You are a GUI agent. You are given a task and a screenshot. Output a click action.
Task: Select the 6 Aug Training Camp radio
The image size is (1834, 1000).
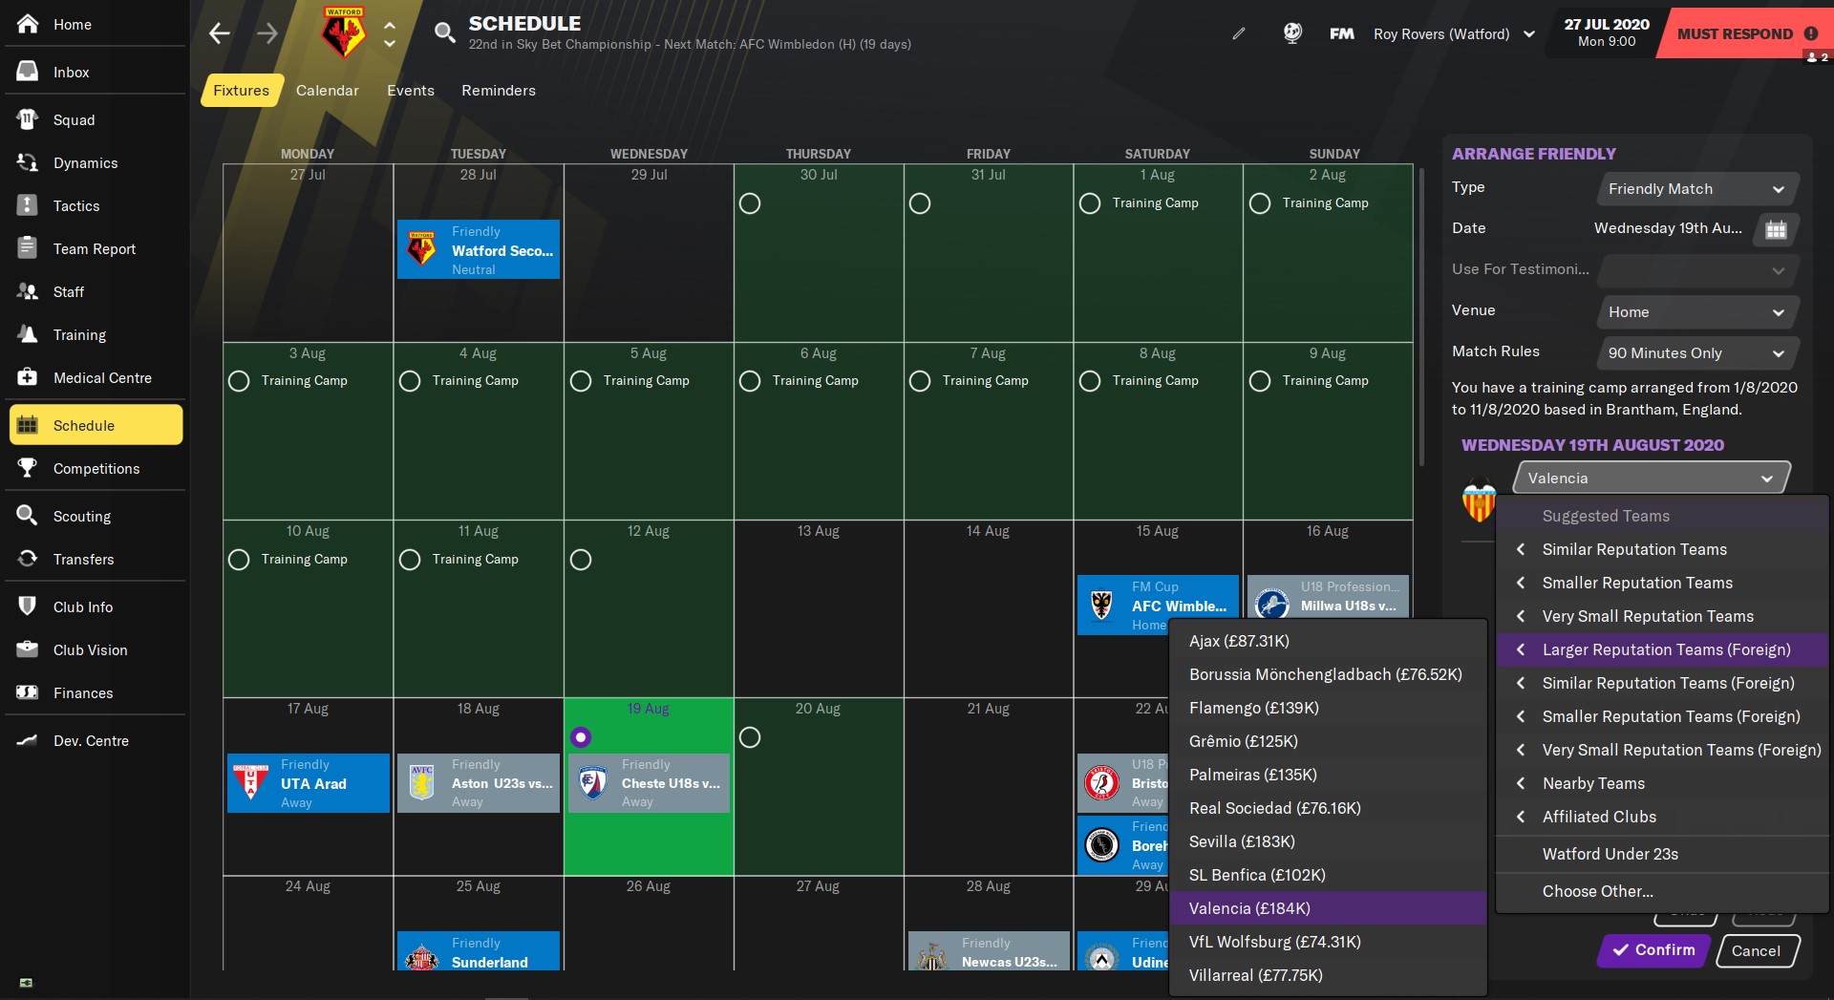[x=750, y=381]
